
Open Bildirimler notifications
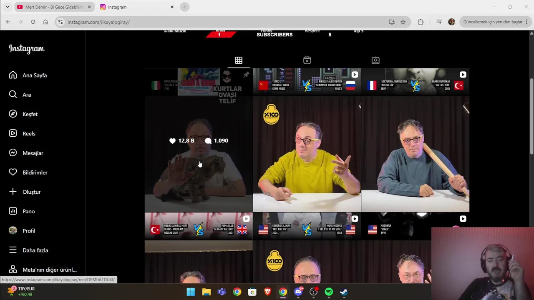click(x=28, y=172)
